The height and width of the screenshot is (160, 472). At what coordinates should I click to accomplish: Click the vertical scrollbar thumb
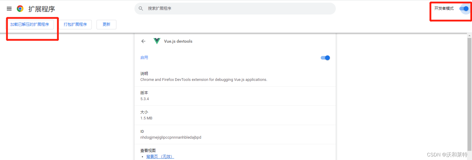(x=469, y=94)
